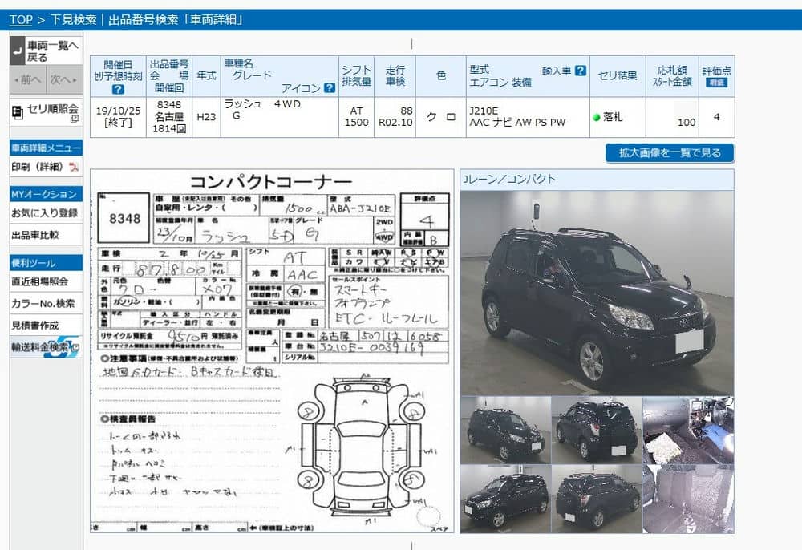Go to next vehicle with 次へ
Viewport: 802px width, 550px height.
(x=63, y=79)
